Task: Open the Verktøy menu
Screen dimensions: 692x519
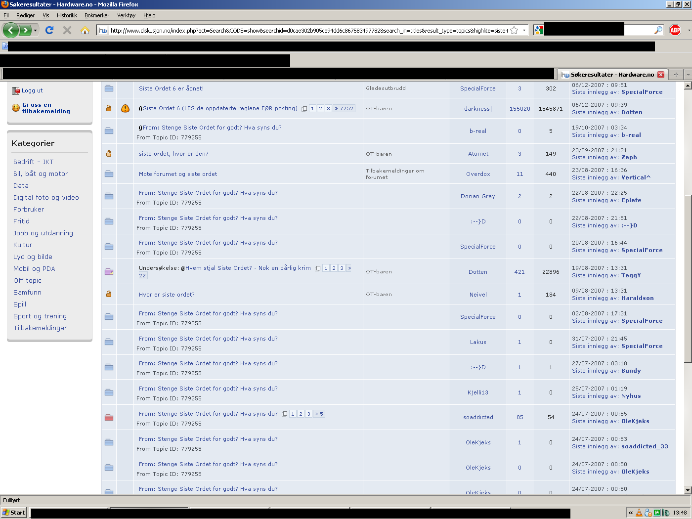Action: pos(126,15)
